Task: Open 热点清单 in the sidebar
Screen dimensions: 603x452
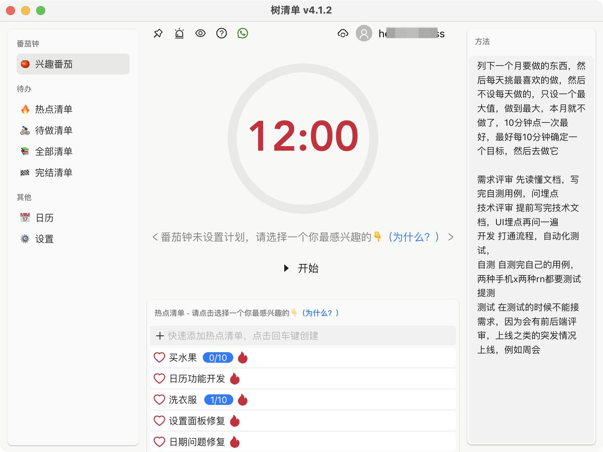Action: 54,109
